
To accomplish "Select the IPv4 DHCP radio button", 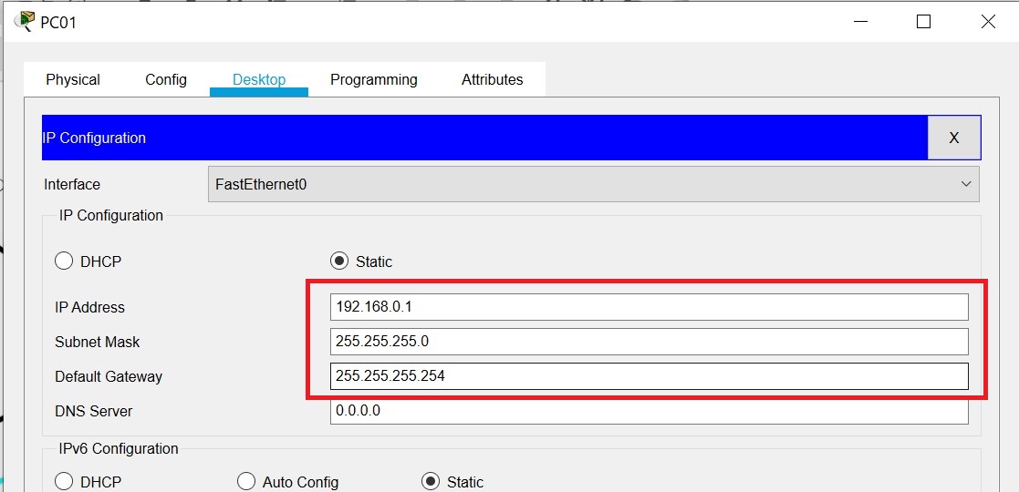I will 64,261.
